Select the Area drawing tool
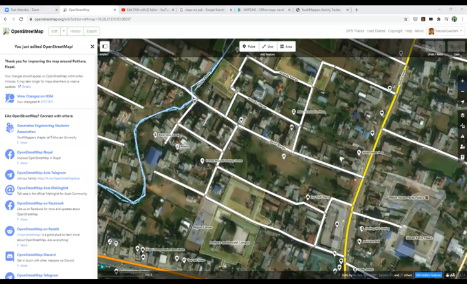The image size is (467, 284). pyautogui.click(x=287, y=46)
